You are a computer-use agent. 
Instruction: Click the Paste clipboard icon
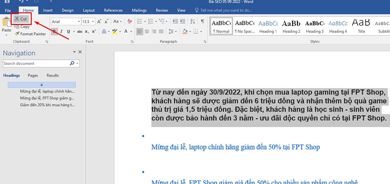point(6,22)
